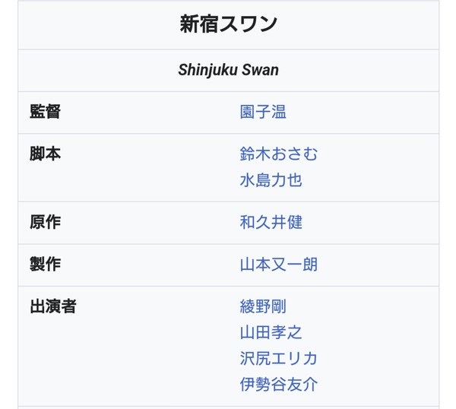Open the 水島力也 link
Screen dimensions: 456x409
coord(271,181)
